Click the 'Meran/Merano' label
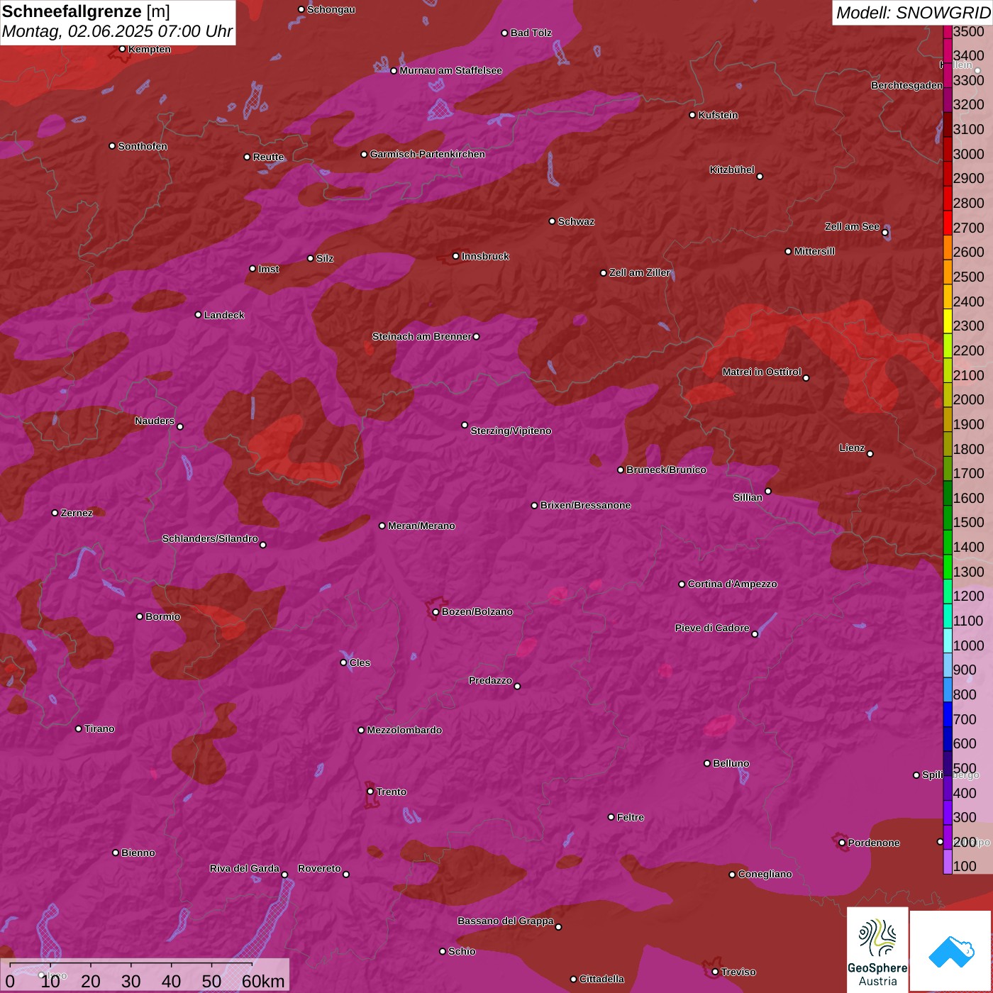This screenshot has width=993, height=993. tap(422, 526)
